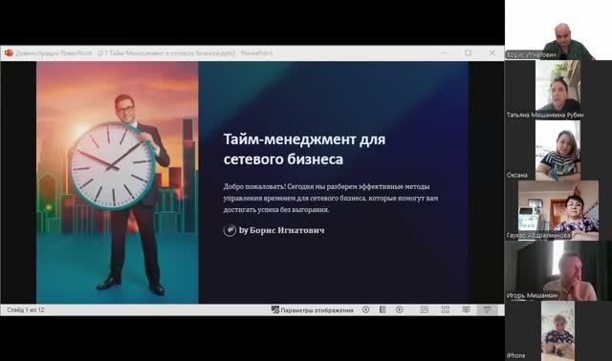
Task: Click the Слайд 1 из 12 indicator
Action: [26, 310]
